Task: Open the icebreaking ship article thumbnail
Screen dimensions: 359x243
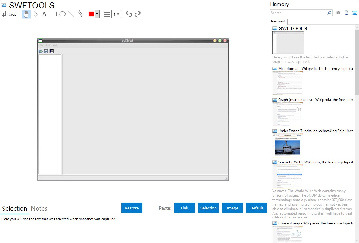Action: 288,145
